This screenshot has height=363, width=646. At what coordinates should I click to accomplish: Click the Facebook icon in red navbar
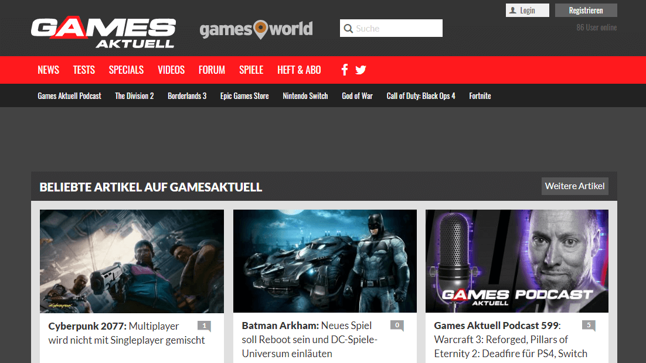tap(345, 70)
